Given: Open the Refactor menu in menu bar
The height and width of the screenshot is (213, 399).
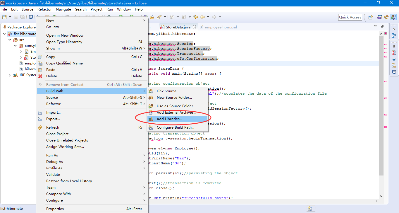Looking at the screenshot, I should point(44,9).
